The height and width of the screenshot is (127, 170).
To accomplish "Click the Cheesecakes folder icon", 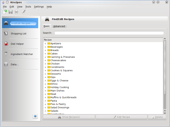I will 49,60.
